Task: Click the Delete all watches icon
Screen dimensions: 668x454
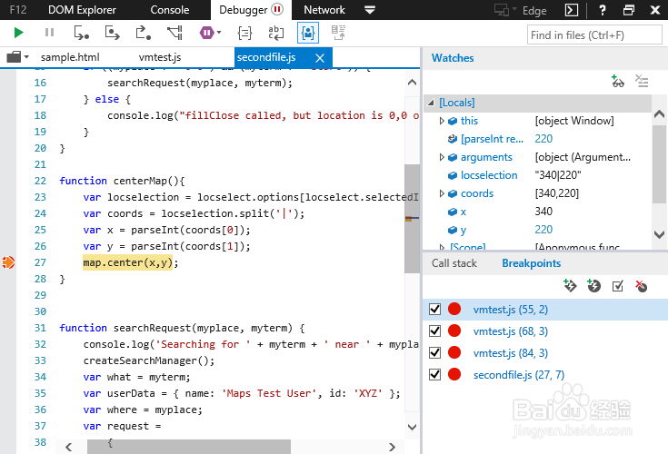Action: pyautogui.click(x=642, y=81)
